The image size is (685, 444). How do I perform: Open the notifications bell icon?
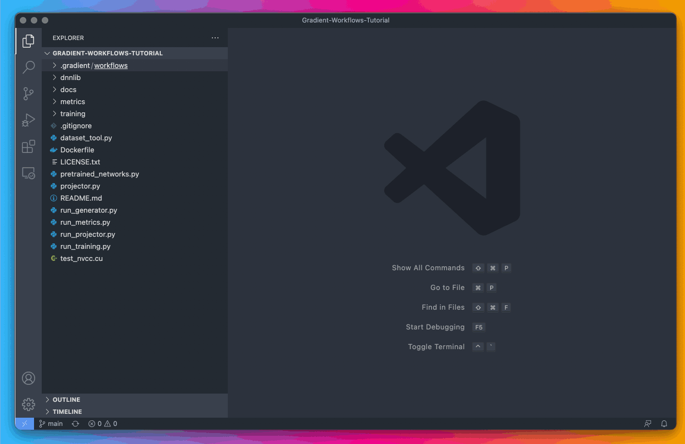pyautogui.click(x=664, y=424)
